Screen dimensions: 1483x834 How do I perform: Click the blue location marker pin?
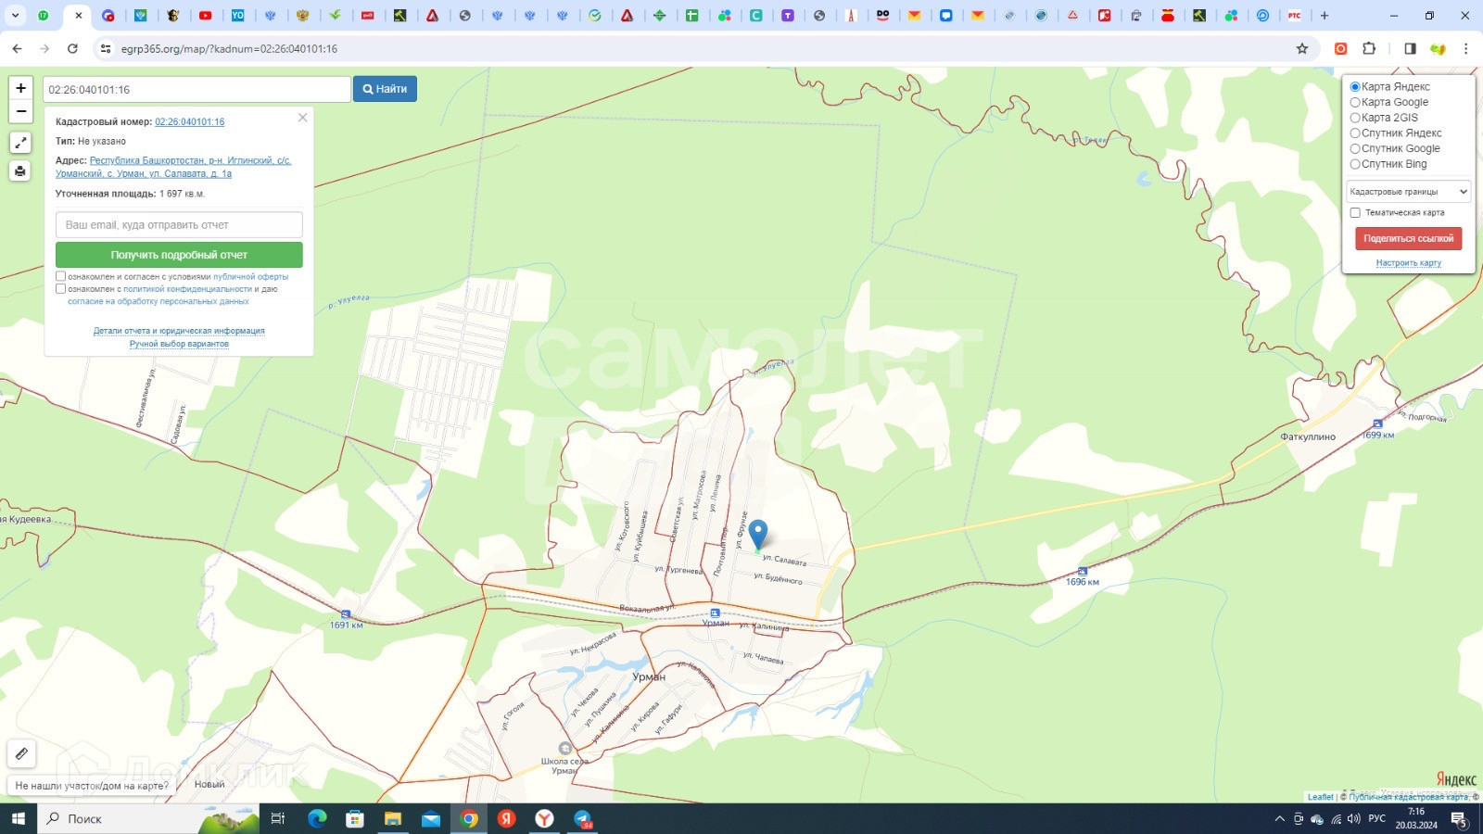pos(758,534)
